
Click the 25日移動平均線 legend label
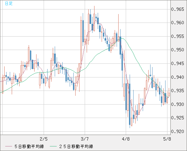coord(76,146)
